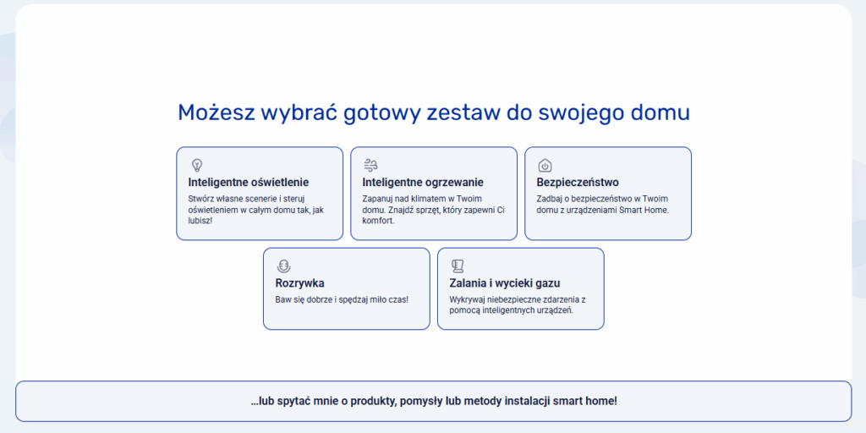
Task: Click the microphone icon in Rozrywka card
Action: click(283, 266)
